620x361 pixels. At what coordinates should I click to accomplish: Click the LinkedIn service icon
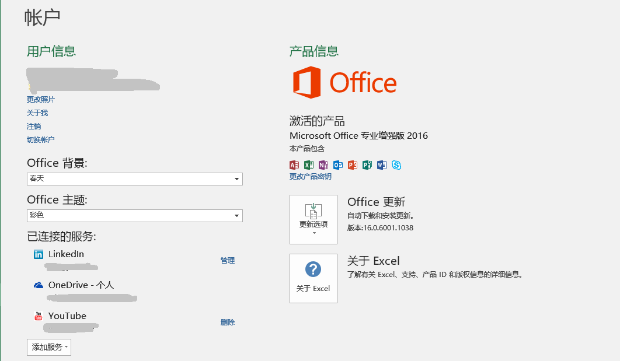pos(39,254)
